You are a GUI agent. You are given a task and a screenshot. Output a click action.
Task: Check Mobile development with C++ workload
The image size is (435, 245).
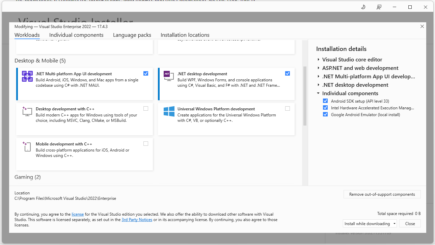[146, 143]
